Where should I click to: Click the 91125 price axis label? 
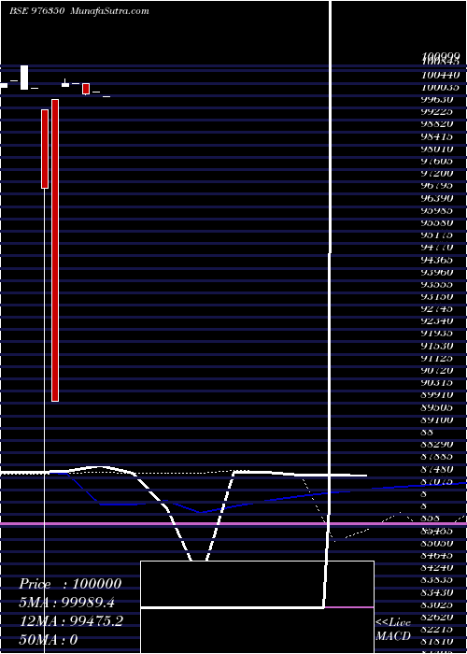click(438, 358)
